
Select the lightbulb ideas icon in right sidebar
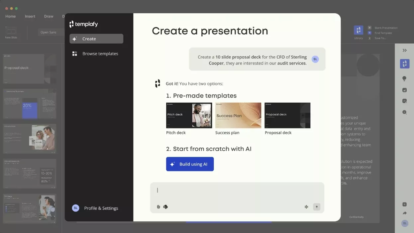[x=404, y=78]
